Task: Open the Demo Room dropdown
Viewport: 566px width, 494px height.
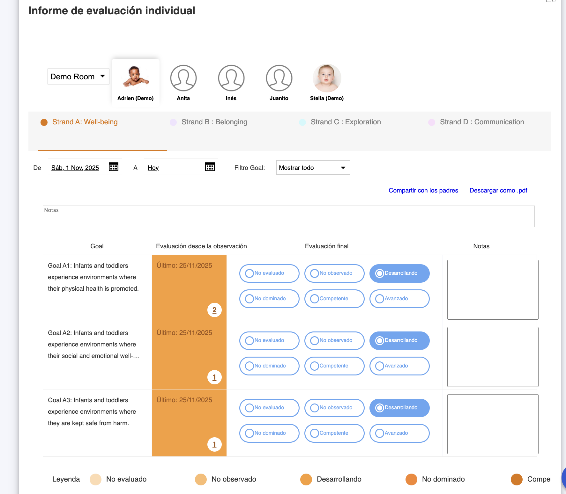Action: pyautogui.click(x=78, y=76)
